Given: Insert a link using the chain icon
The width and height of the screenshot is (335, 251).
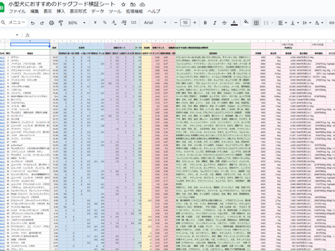Looking at the screenshot, I should (x=331, y=22).
